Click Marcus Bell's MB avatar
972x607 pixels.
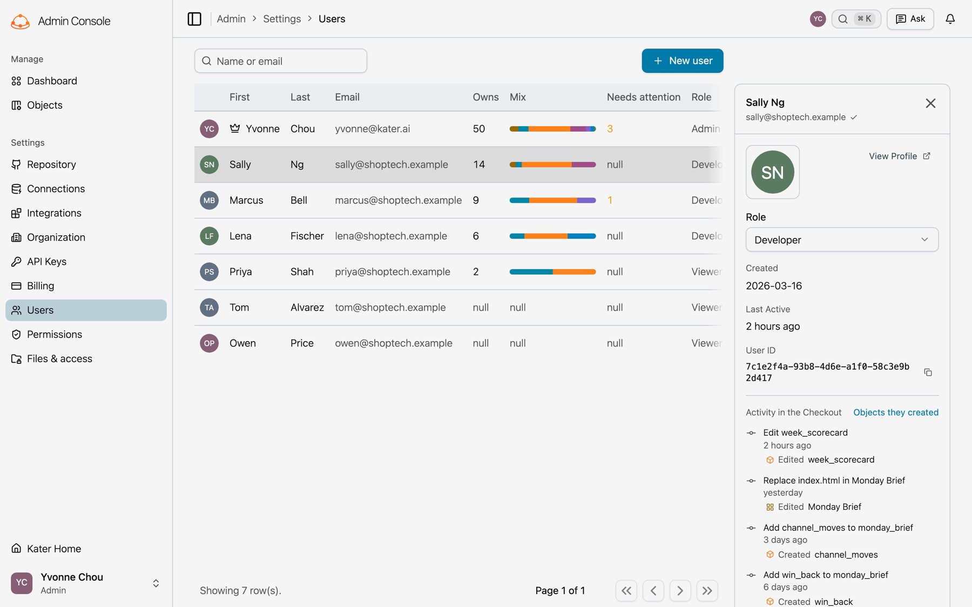coord(209,200)
